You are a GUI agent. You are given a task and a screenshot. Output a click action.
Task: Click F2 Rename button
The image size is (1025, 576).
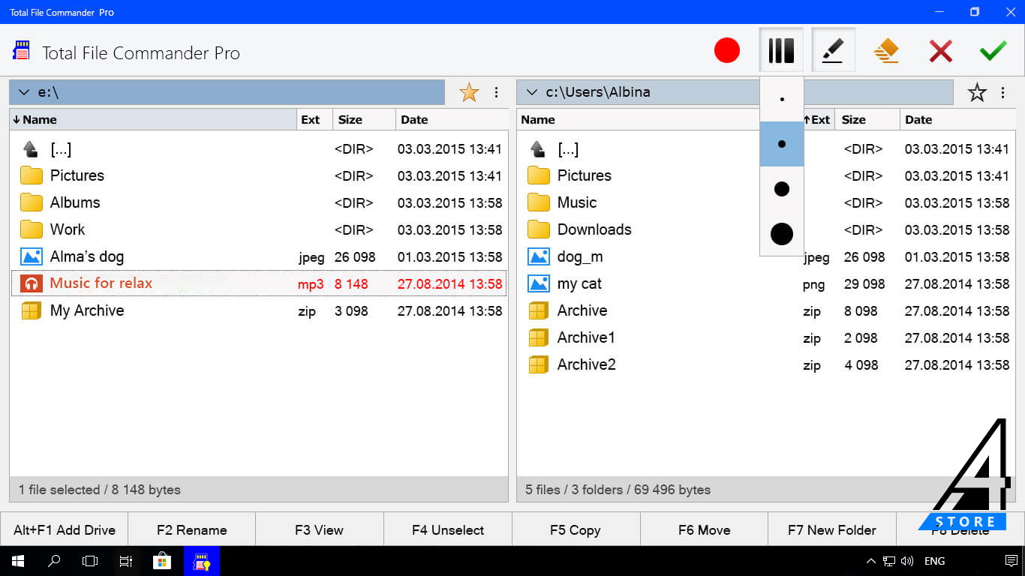tap(192, 529)
